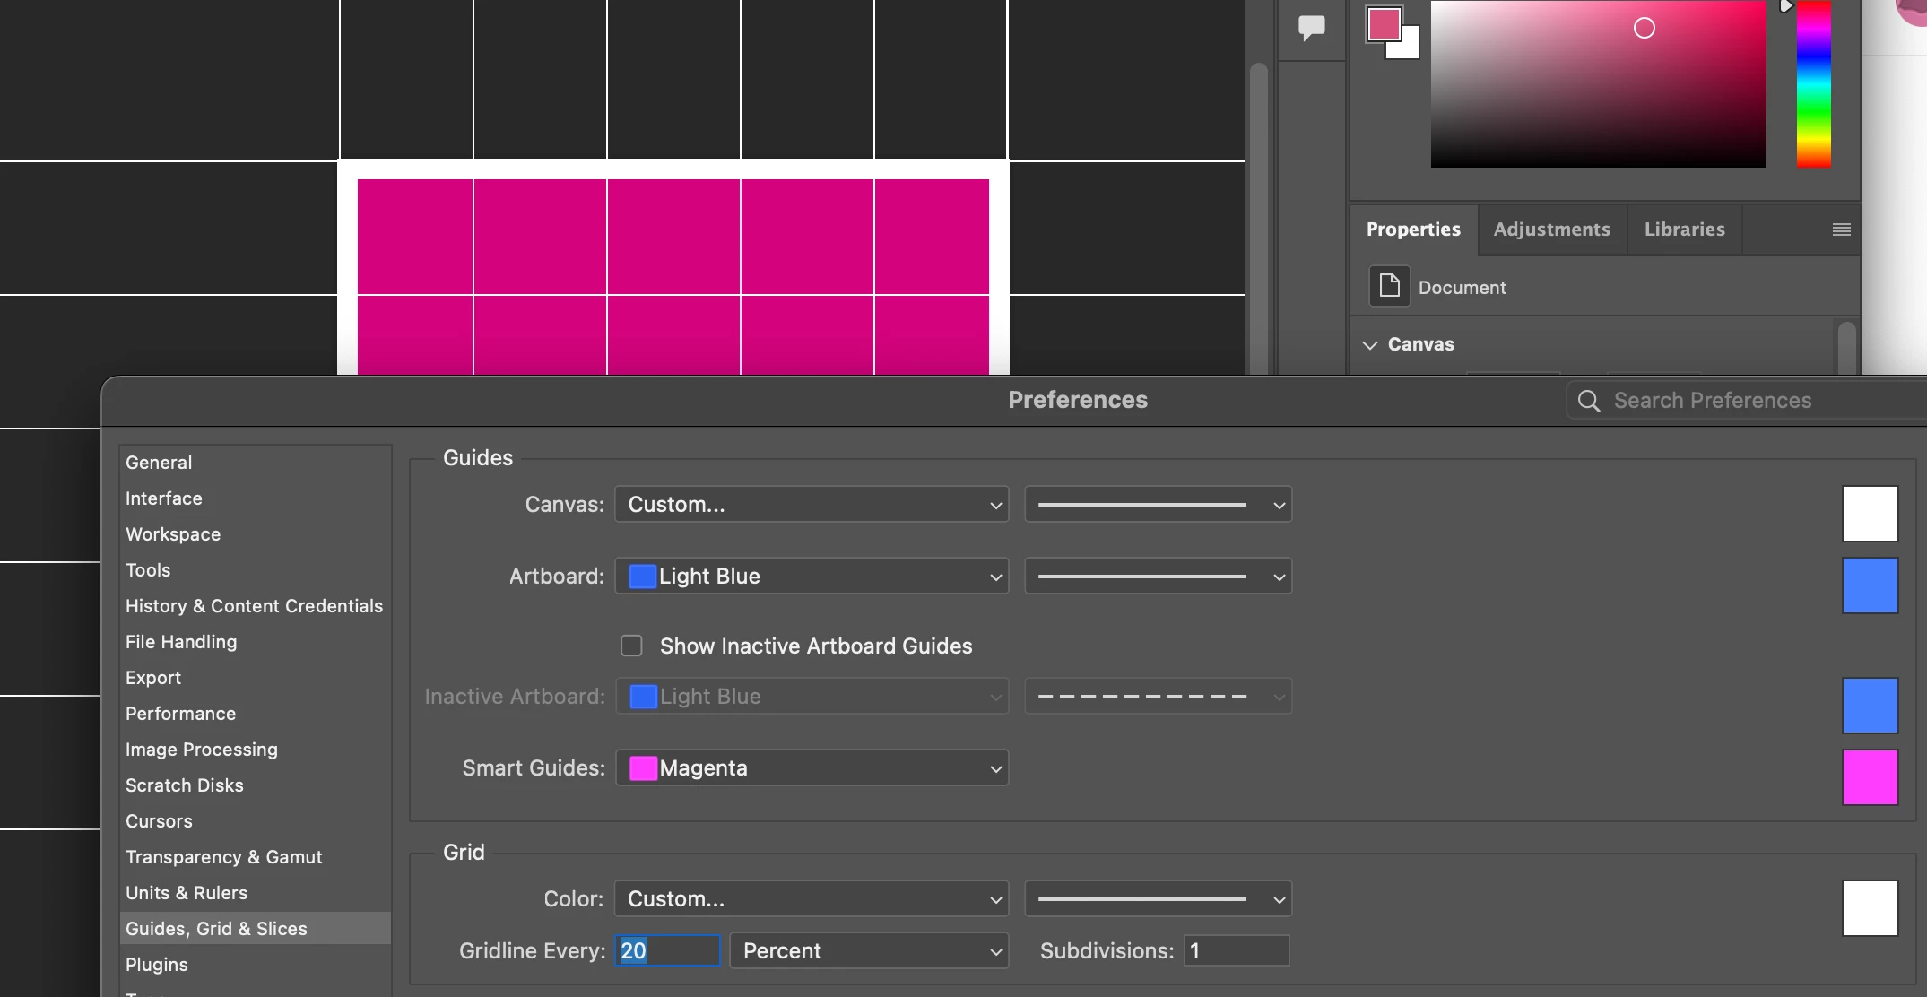Viewport: 1927px width, 997px height.
Task: Click the magenta Smart Guides color swatch
Action: pos(1870,777)
